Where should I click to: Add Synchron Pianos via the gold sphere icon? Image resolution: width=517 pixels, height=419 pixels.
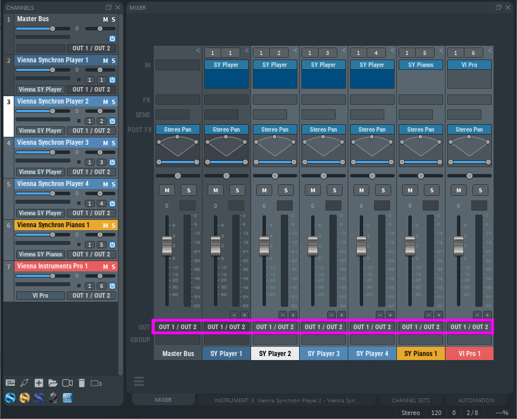(x=25, y=398)
